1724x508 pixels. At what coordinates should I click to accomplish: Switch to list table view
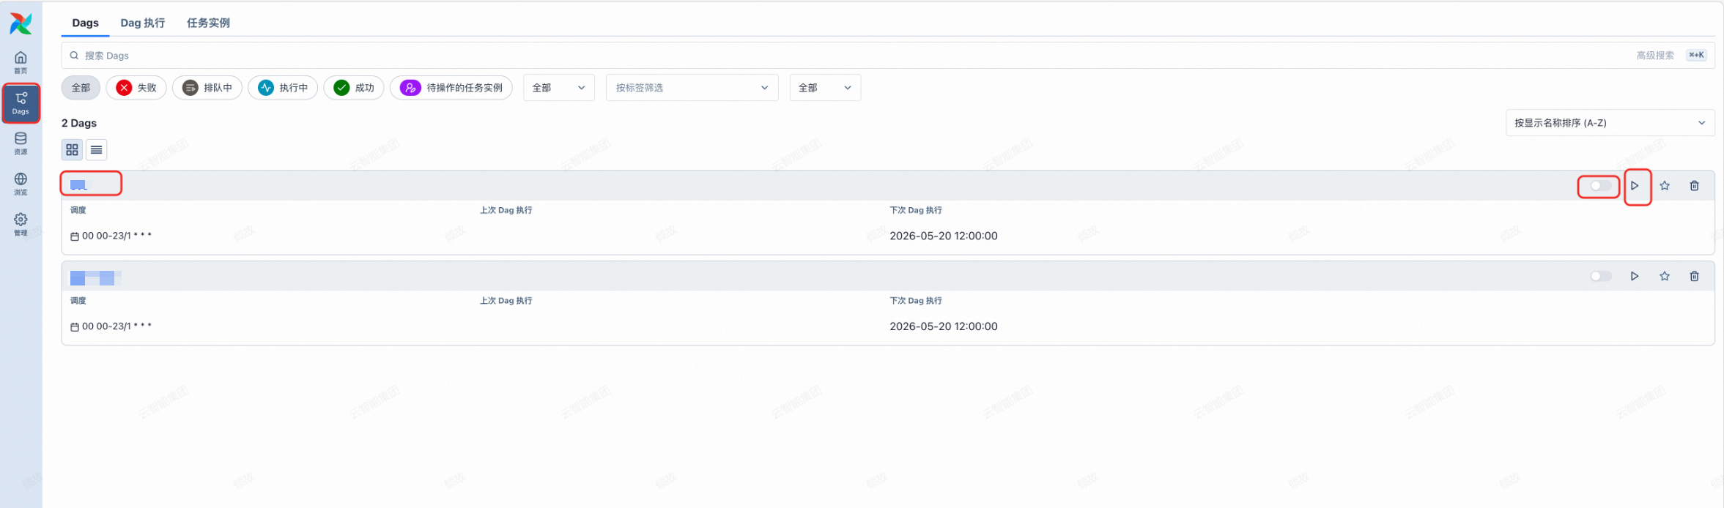click(x=97, y=150)
